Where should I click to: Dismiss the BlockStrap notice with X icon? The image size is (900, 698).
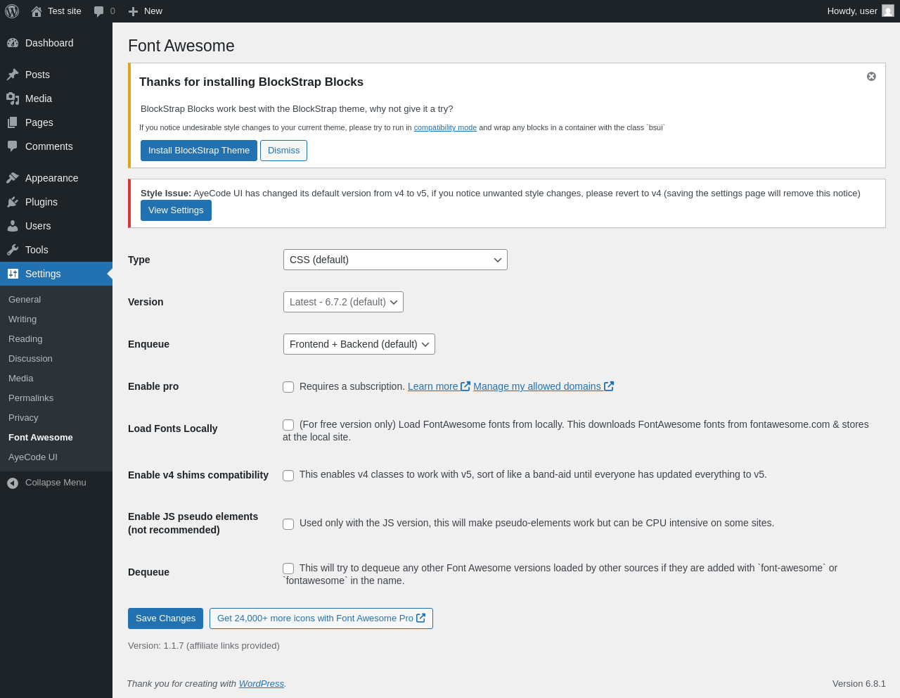point(871,76)
